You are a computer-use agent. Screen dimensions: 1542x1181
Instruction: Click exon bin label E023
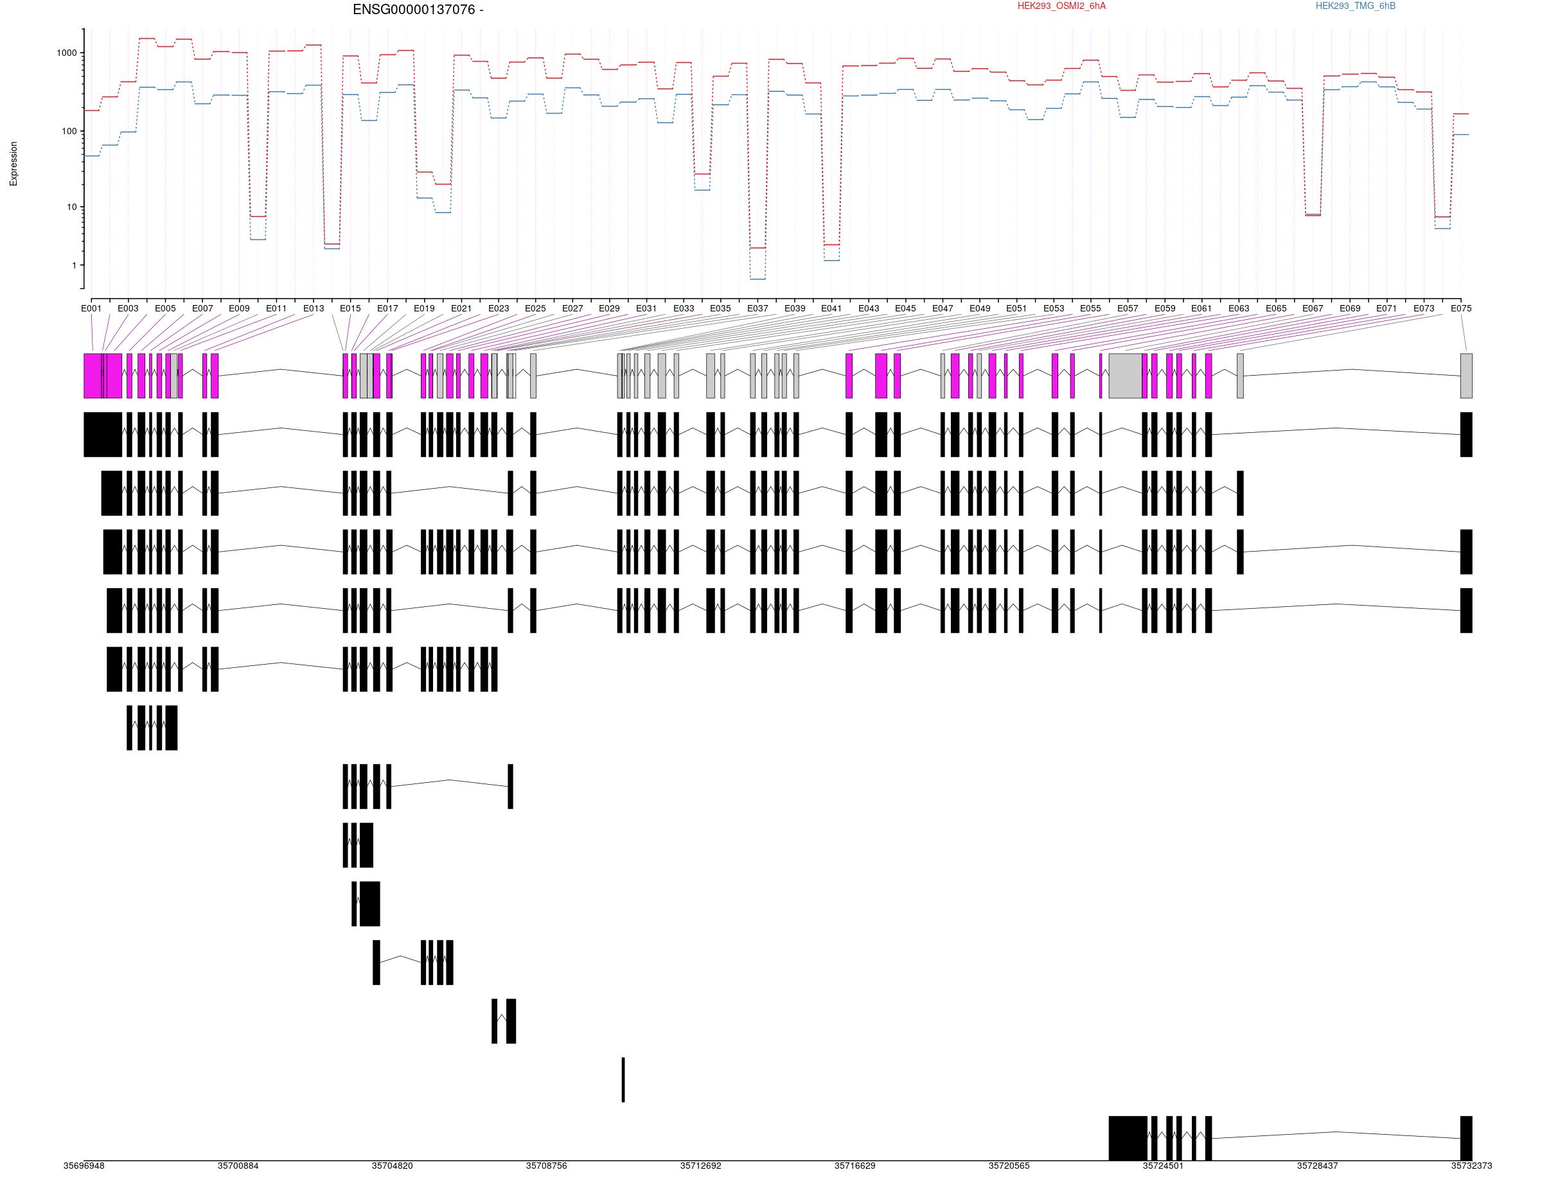tap(499, 309)
